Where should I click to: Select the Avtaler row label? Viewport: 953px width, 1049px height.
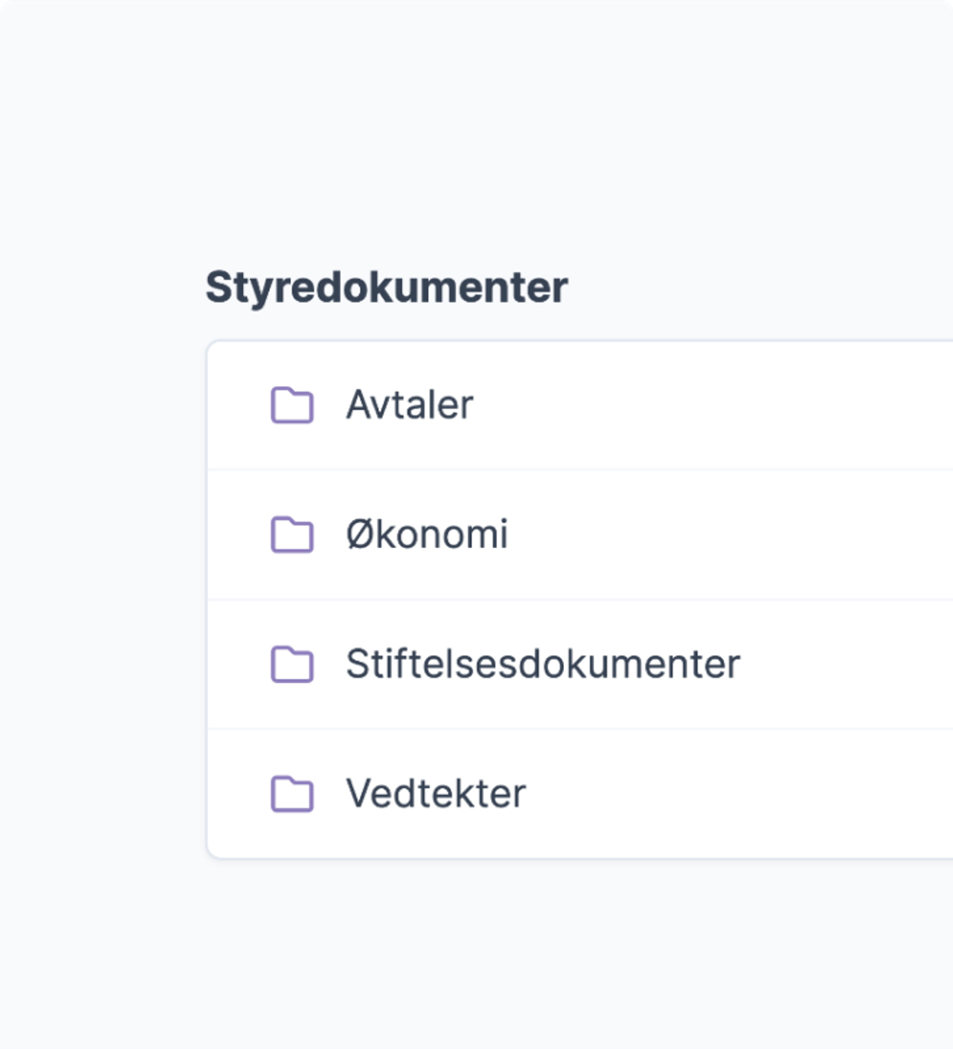point(410,405)
